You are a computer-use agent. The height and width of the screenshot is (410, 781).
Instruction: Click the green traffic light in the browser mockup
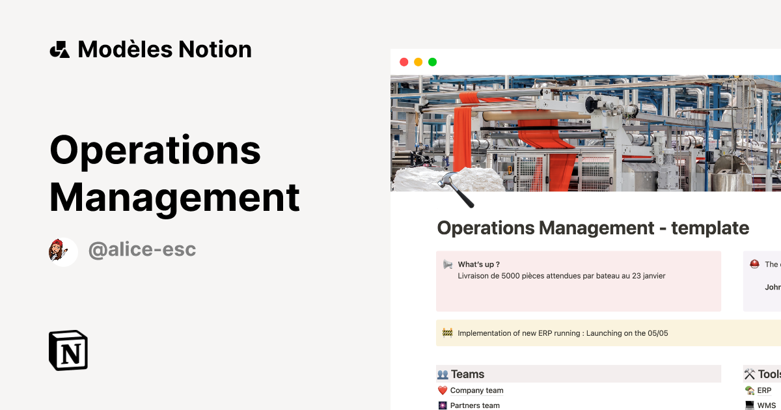coord(432,62)
